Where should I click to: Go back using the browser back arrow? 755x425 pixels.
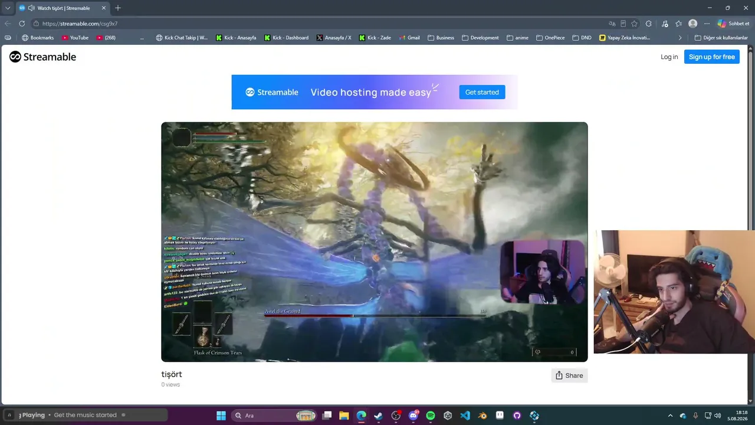8,24
